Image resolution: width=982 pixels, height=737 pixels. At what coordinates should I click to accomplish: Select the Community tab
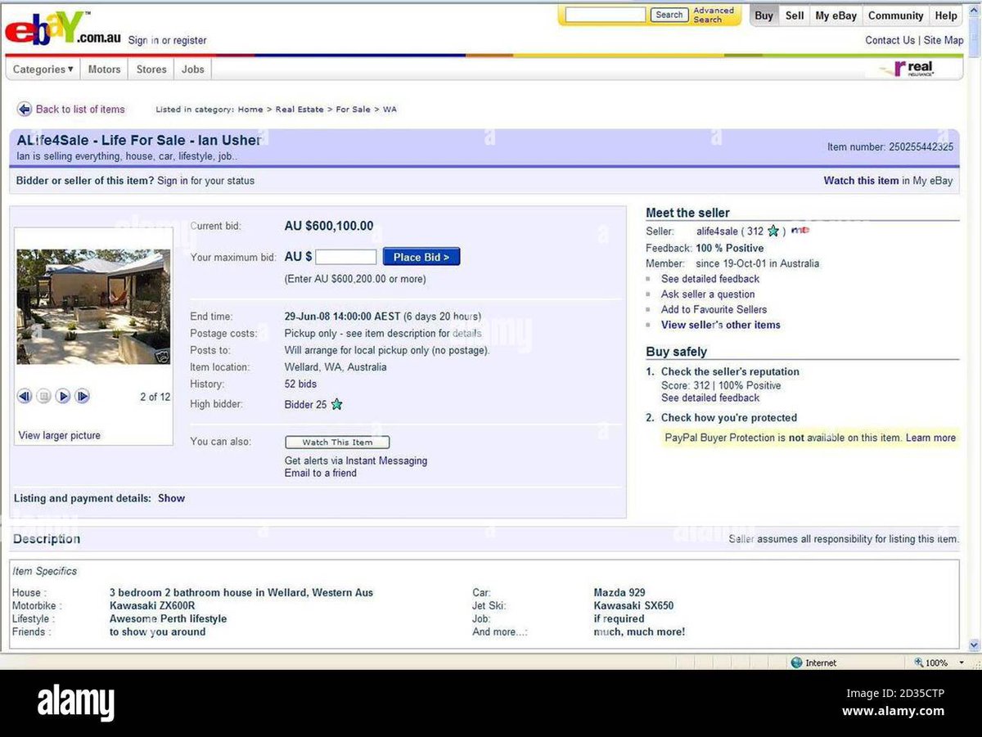pyautogui.click(x=896, y=16)
